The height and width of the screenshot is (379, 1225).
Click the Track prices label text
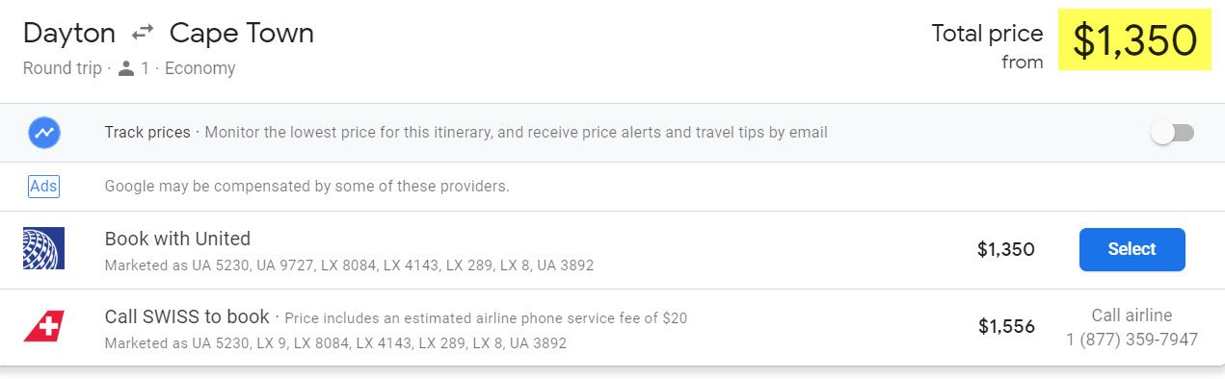point(147,133)
